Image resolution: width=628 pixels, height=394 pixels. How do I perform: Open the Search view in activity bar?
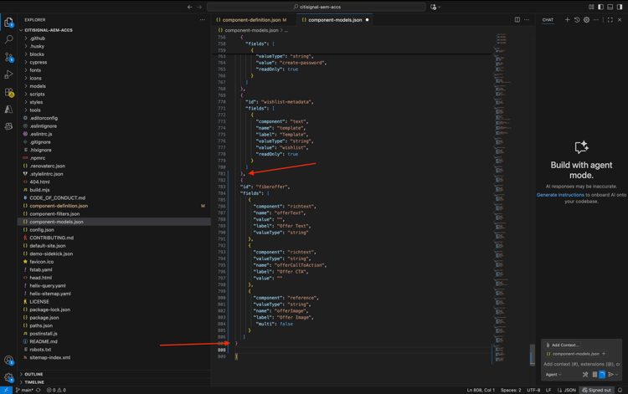pos(9,39)
